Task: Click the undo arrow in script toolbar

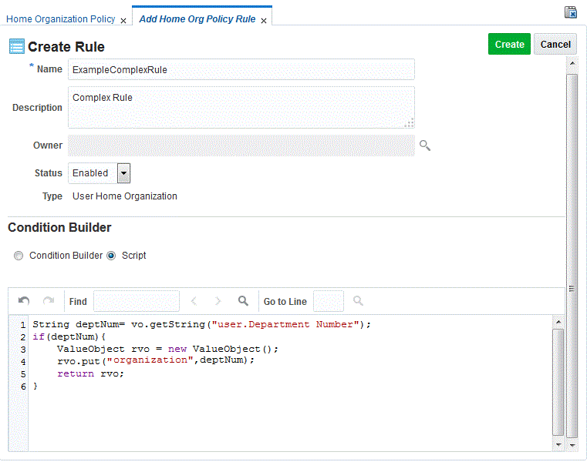Action: (24, 301)
